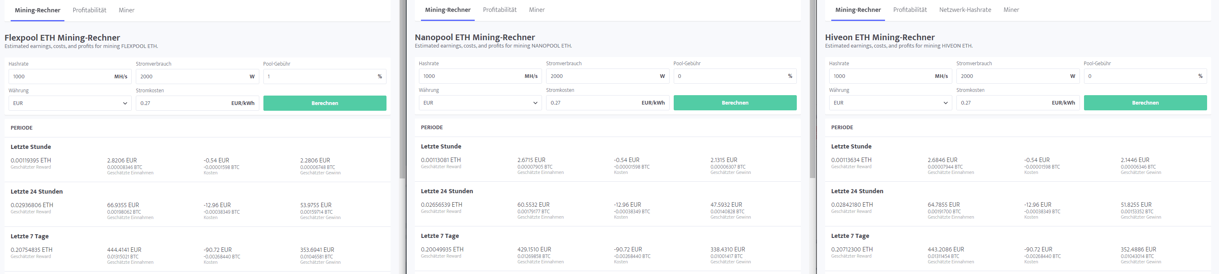Select Flexpool 24h income 66.9355 EUR

pyautogui.click(x=123, y=205)
